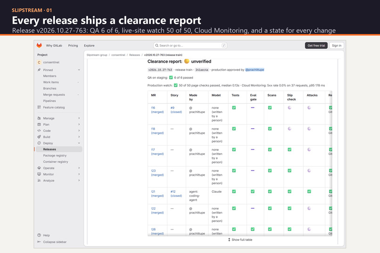Click the Monitor screen icon
380x253 pixels.
pos(39,174)
